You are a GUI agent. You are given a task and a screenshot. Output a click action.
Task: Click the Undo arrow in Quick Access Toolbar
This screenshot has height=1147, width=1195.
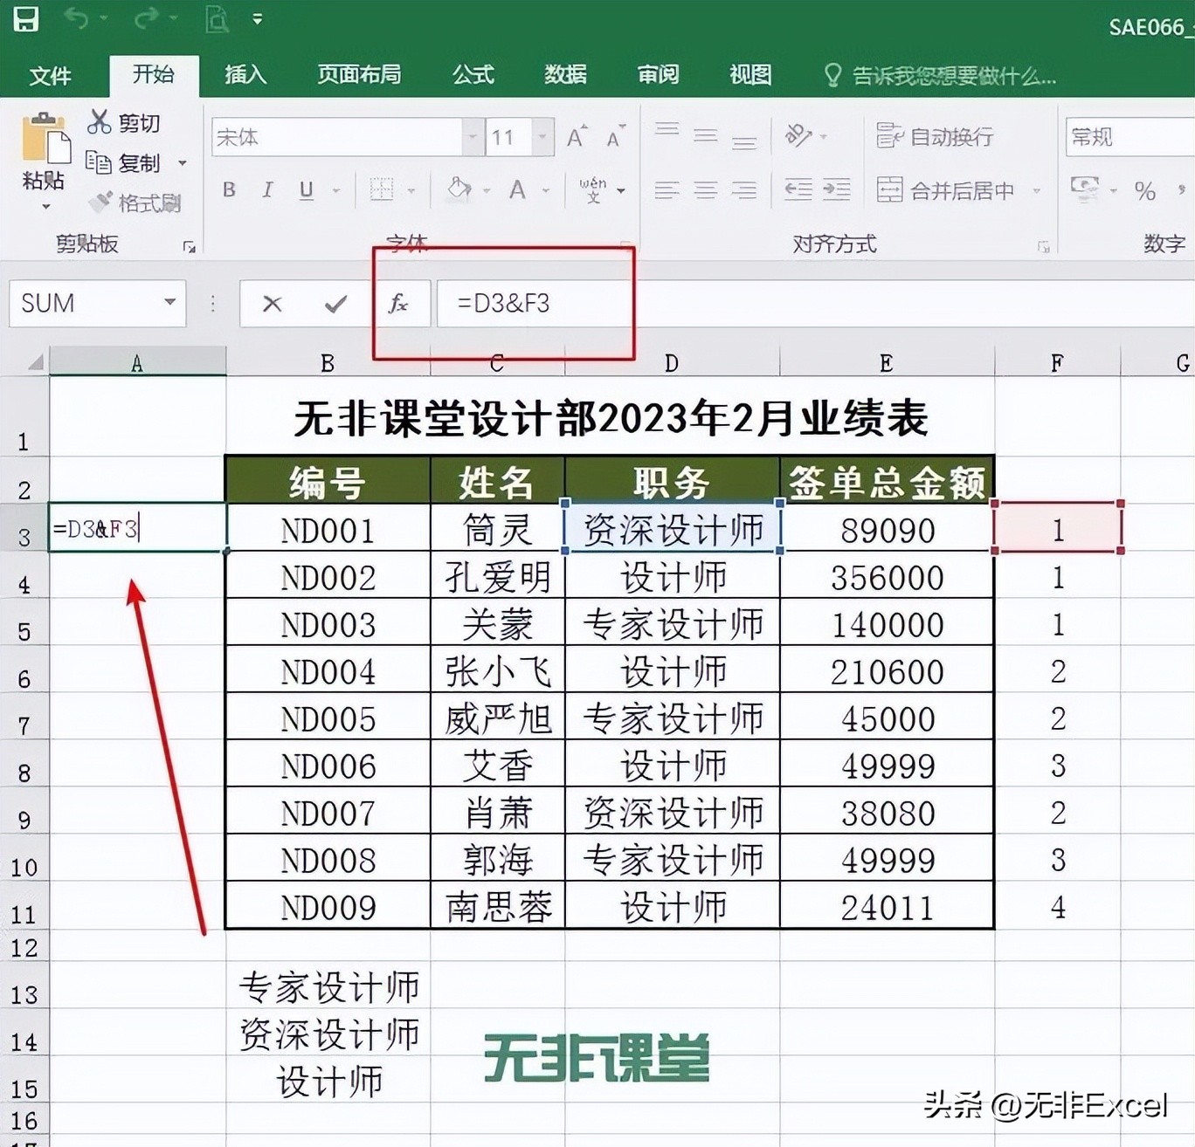click(79, 19)
